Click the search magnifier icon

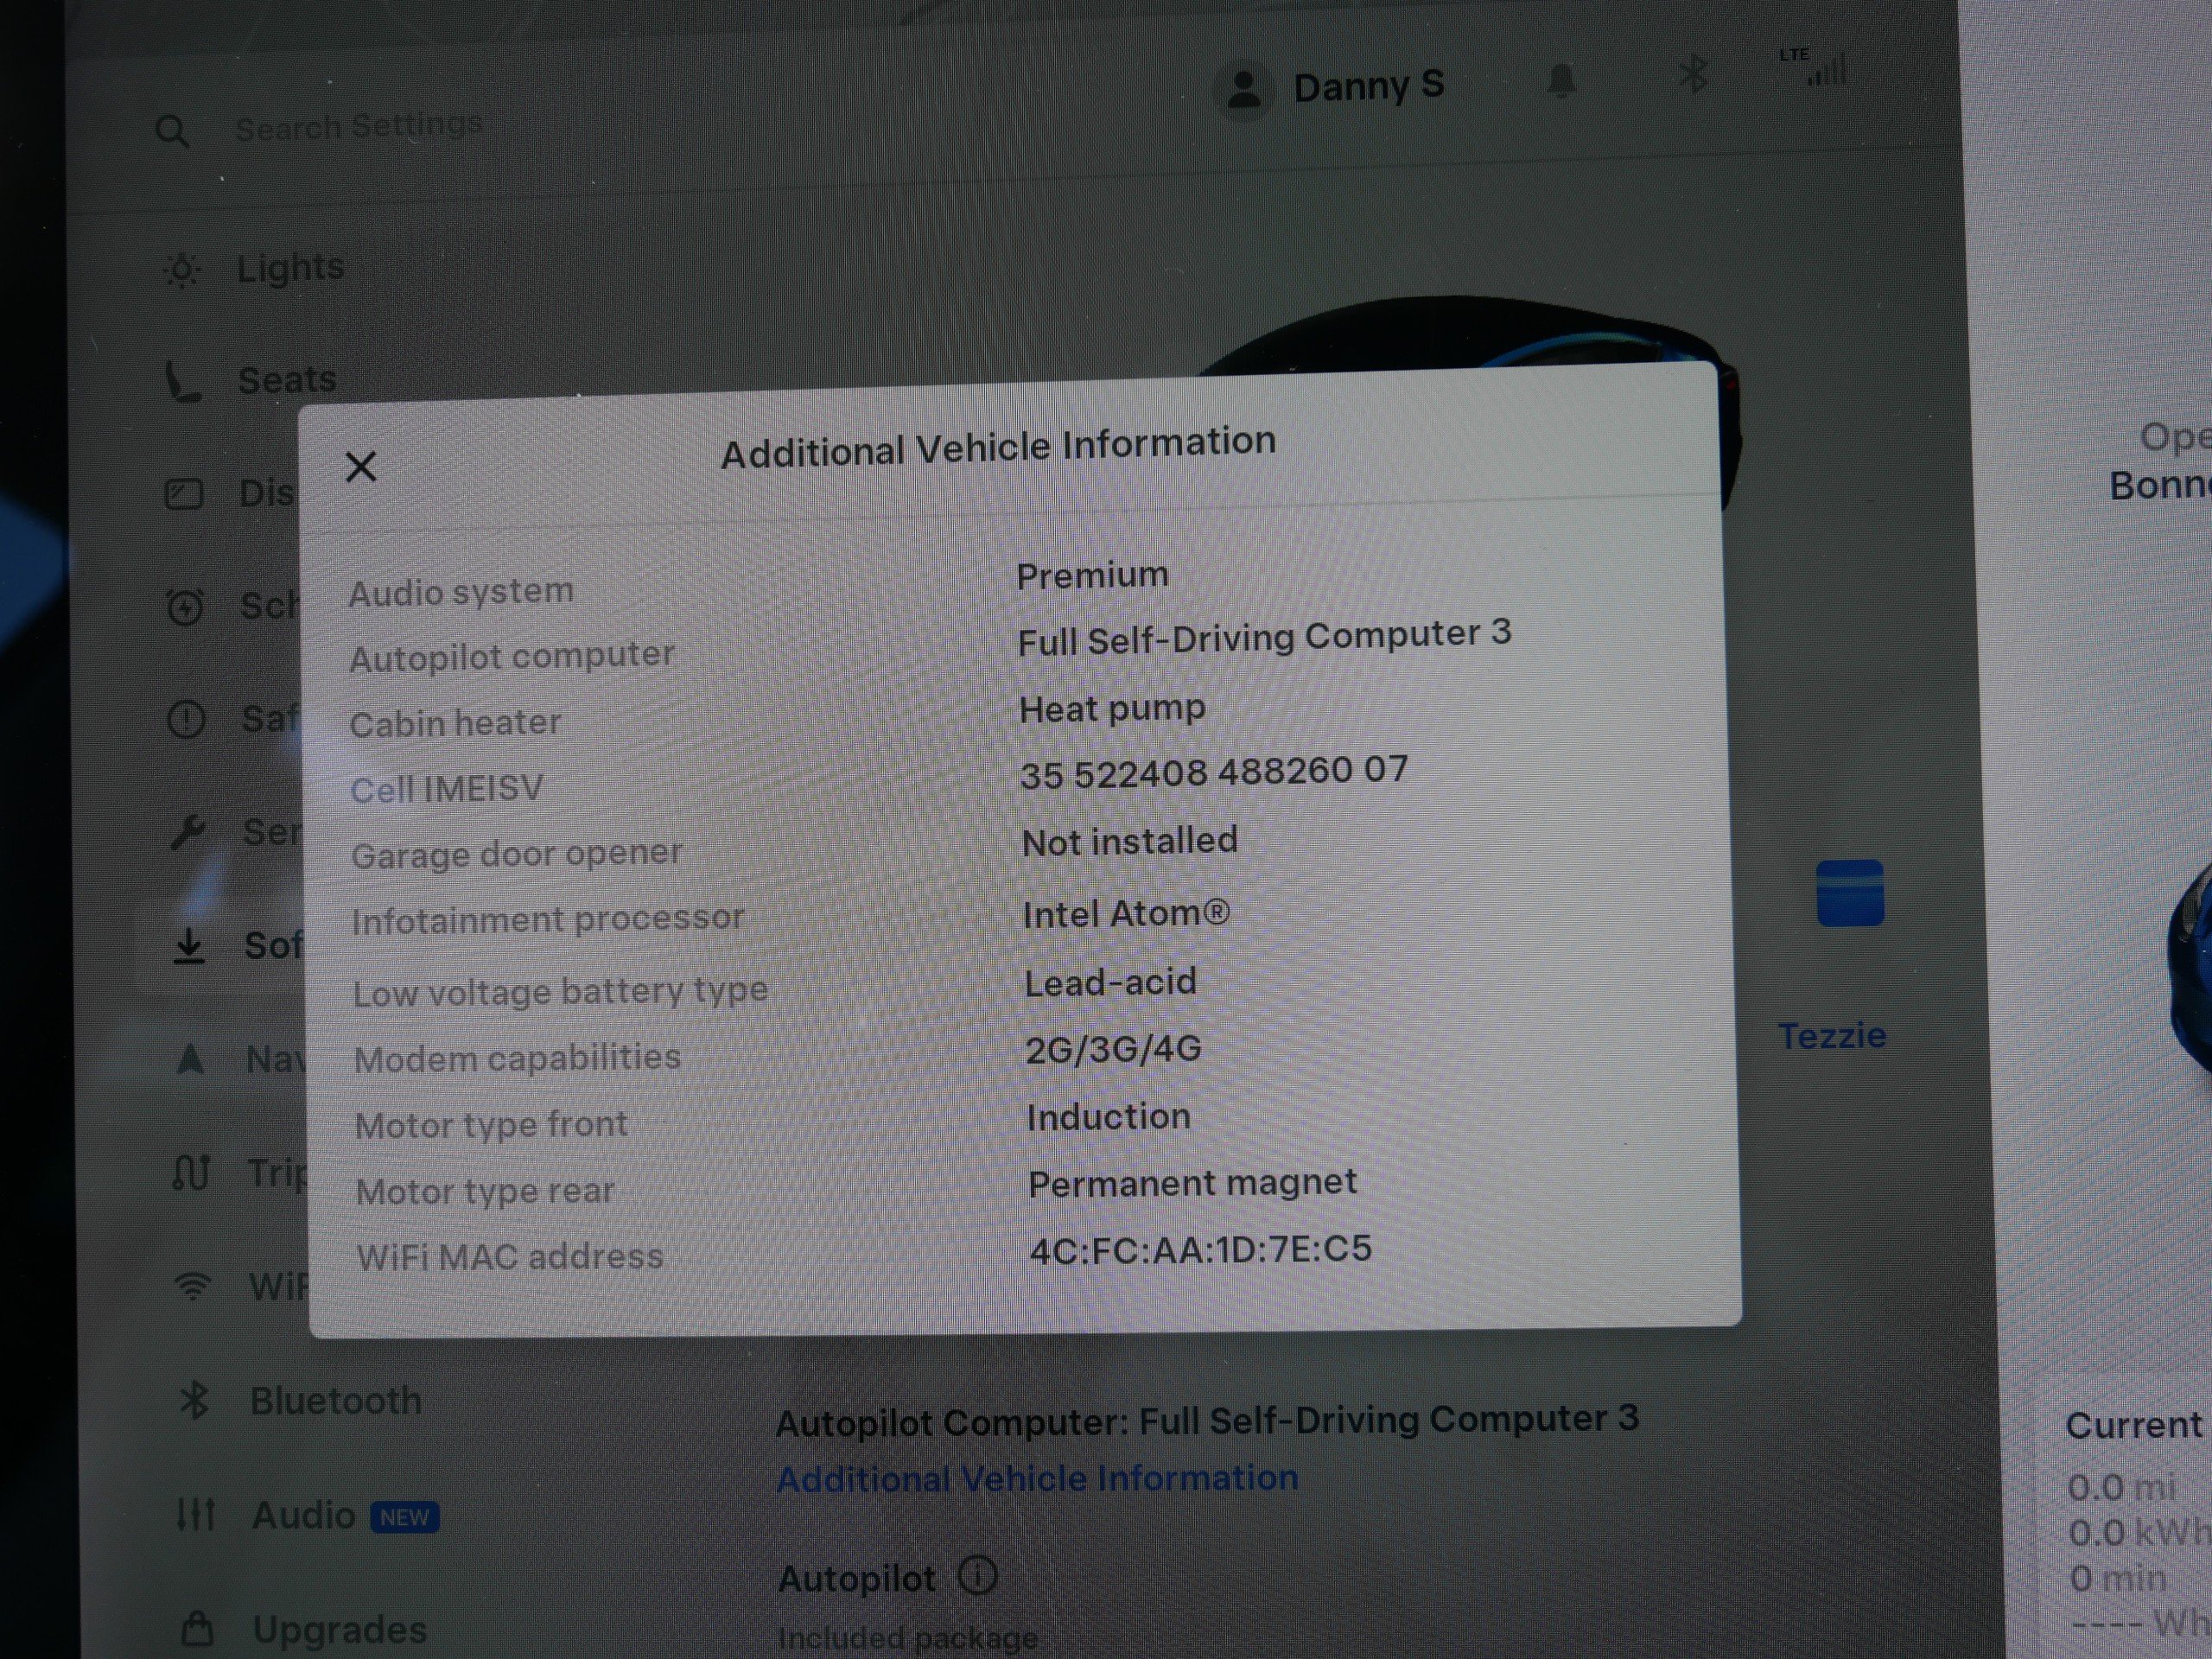(172, 131)
